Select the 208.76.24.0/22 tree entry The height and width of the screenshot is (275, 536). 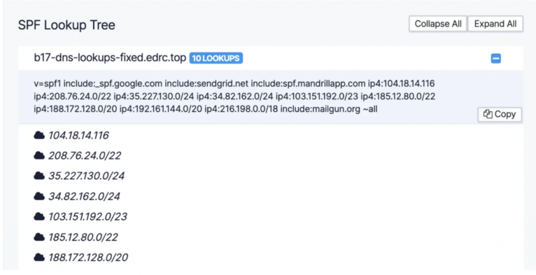point(85,156)
